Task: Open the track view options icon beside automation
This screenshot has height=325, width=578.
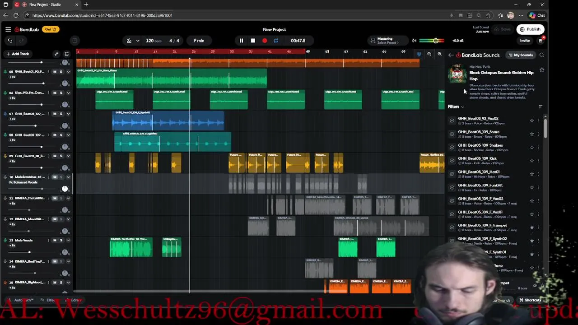Action: pos(66,54)
